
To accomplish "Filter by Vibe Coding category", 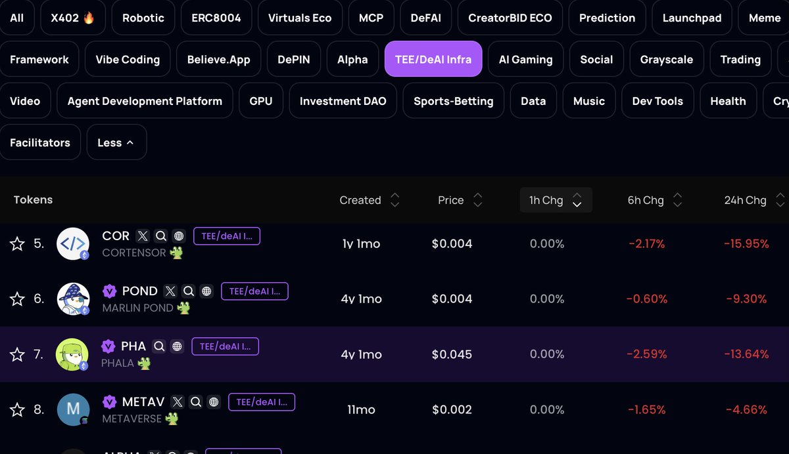I will [128, 59].
